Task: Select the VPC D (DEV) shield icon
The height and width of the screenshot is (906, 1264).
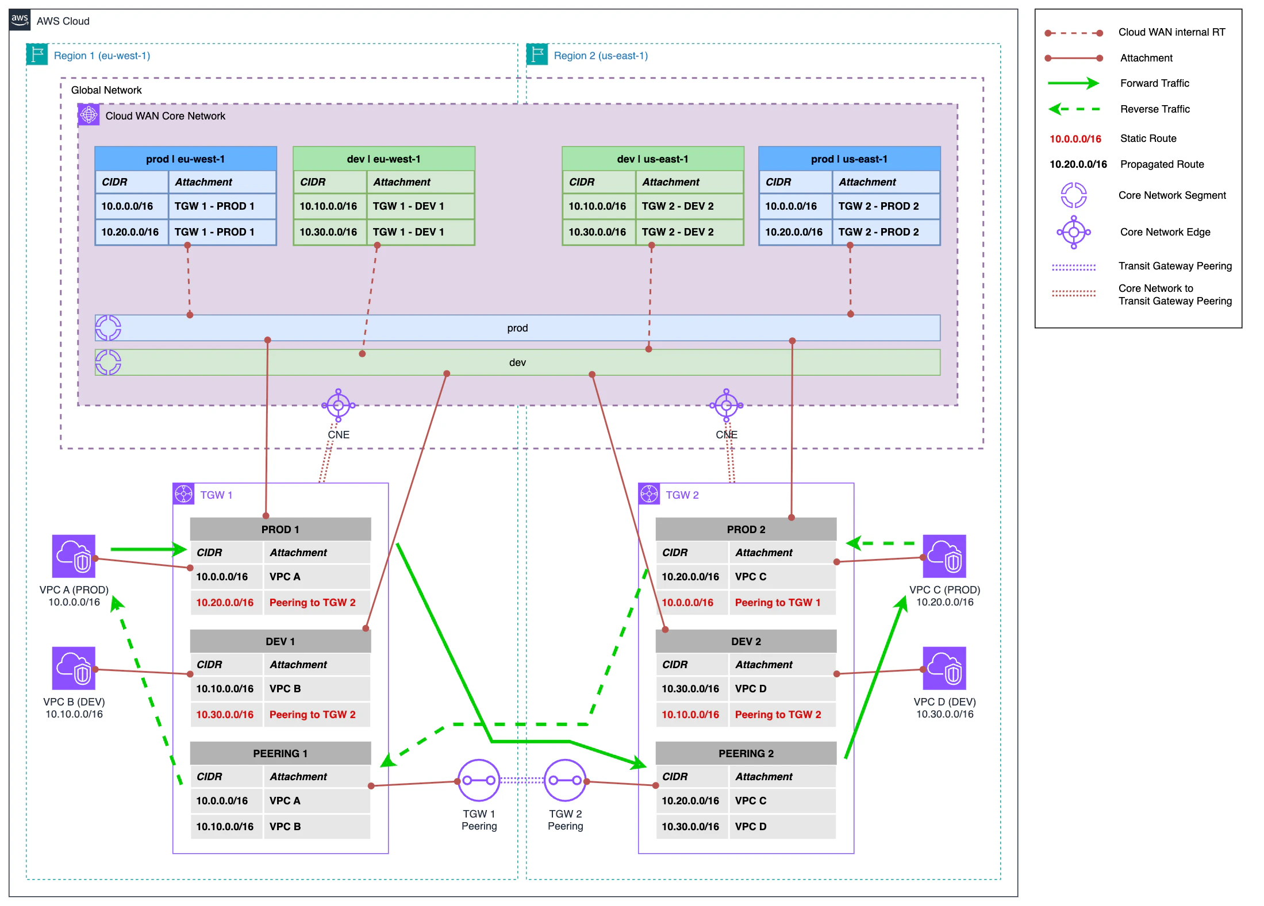Action: (x=944, y=668)
